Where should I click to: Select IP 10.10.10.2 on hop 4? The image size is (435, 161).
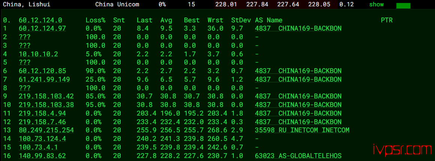[38, 54]
